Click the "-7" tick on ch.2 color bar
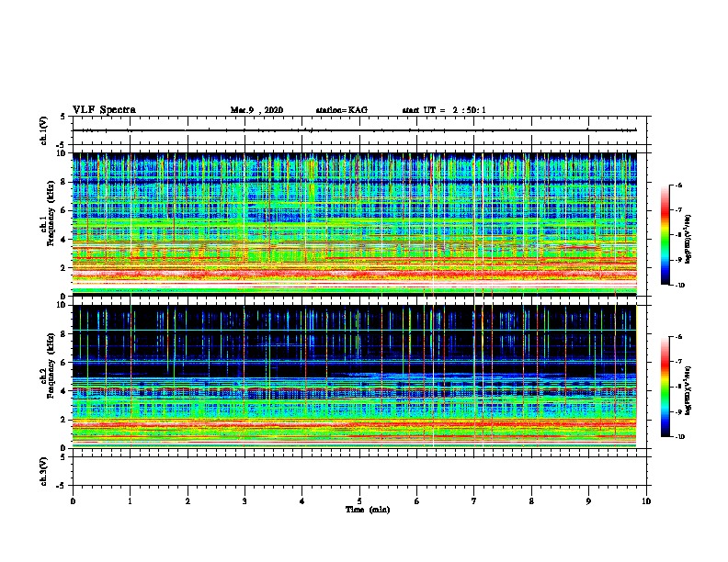 [x=678, y=362]
